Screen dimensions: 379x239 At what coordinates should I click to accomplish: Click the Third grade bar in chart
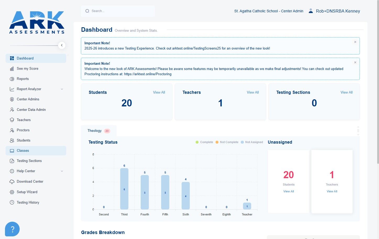pyautogui.click(x=124, y=189)
